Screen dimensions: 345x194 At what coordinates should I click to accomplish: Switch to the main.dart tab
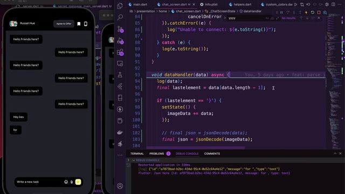click(138, 4)
